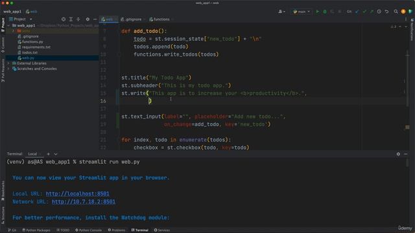
Task: Start debugging with the green bug icon
Action: [325, 12]
